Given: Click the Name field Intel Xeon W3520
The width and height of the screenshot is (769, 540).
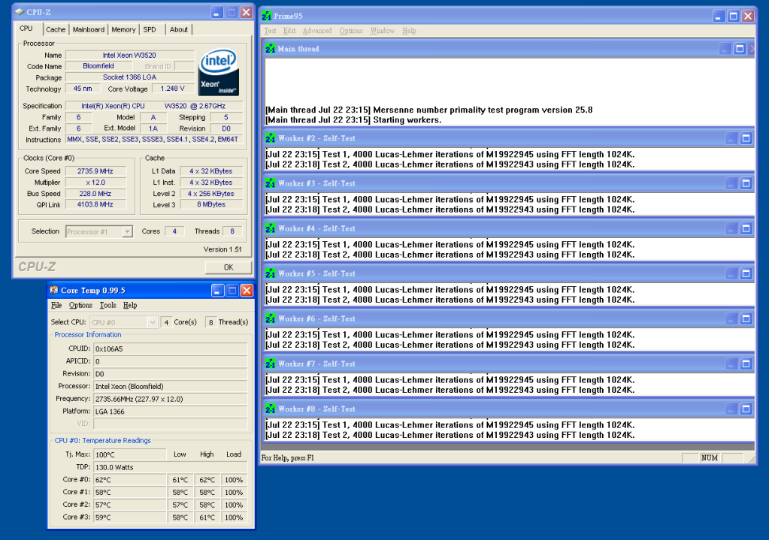Looking at the screenshot, I should point(129,56).
